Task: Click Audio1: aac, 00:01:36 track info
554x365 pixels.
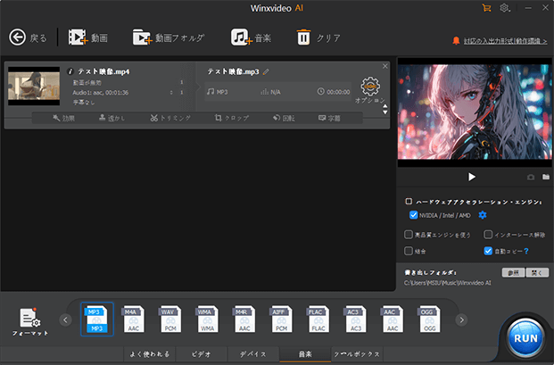Action: (x=101, y=93)
